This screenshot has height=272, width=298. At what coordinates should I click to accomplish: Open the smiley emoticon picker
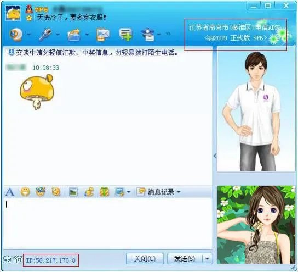point(25,192)
